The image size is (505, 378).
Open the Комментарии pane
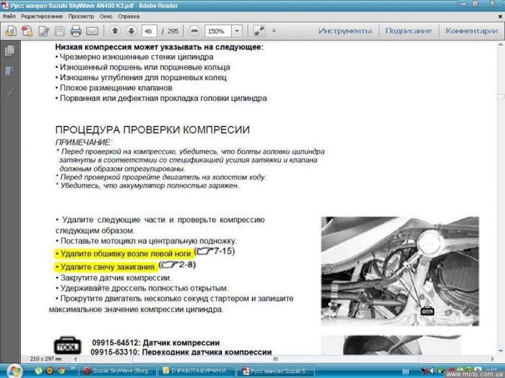point(472,31)
